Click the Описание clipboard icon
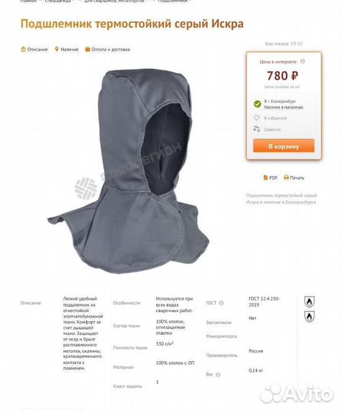 pos(23,49)
